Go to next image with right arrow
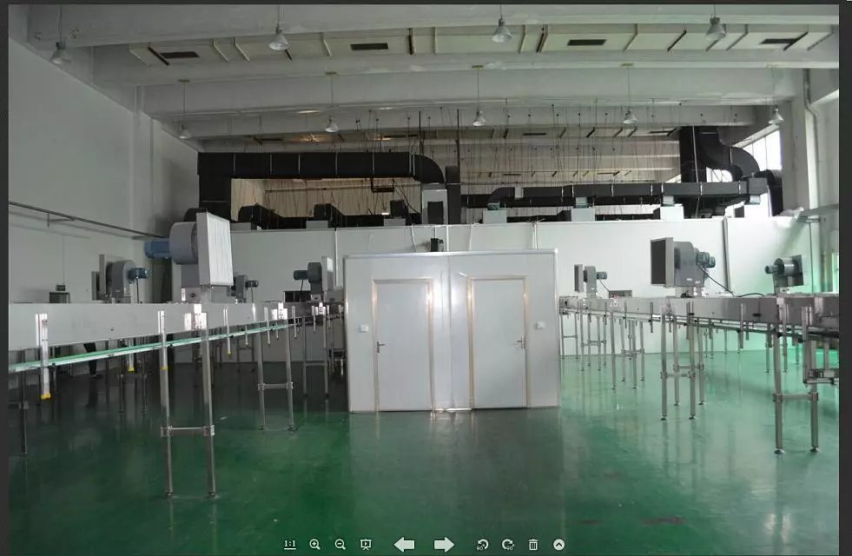The width and height of the screenshot is (852, 556). (x=444, y=545)
